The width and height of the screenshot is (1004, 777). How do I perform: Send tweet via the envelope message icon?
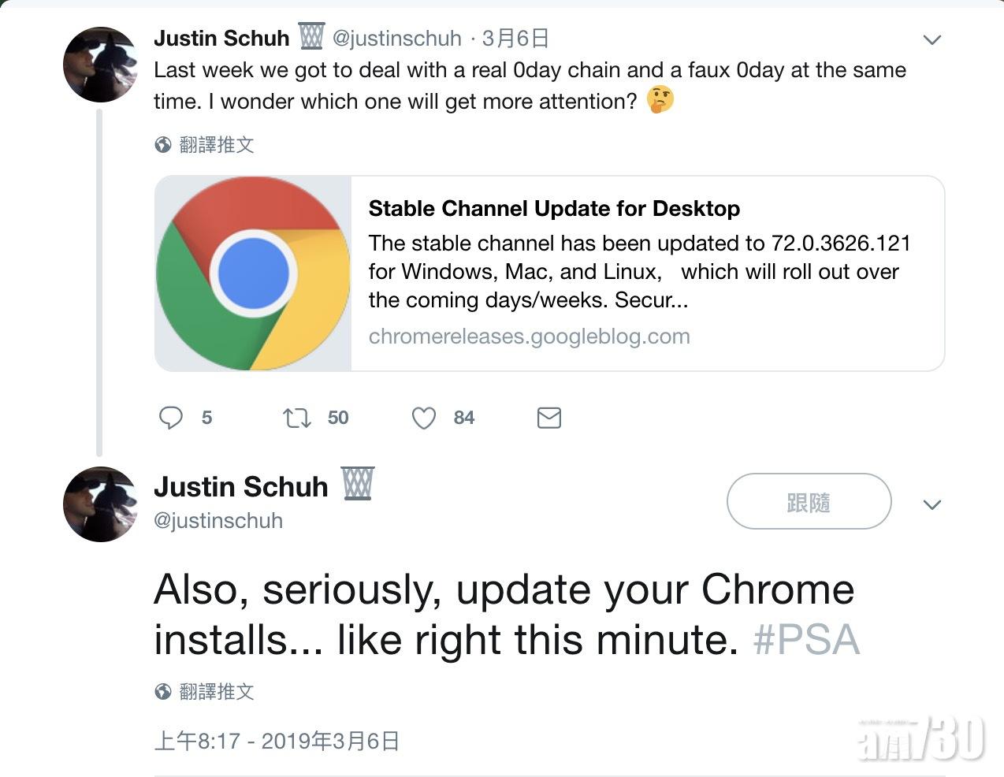tap(549, 418)
